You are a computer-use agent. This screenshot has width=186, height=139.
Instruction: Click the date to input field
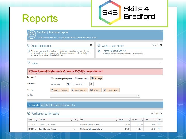click(x=81, y=84)
